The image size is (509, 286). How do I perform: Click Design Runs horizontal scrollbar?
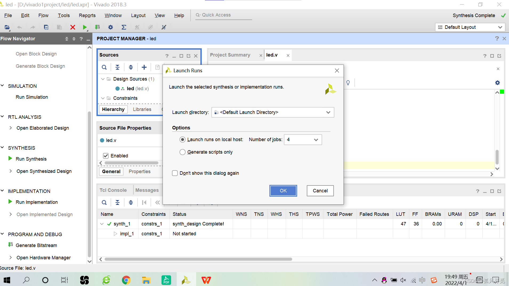click(x=198, y=259)
